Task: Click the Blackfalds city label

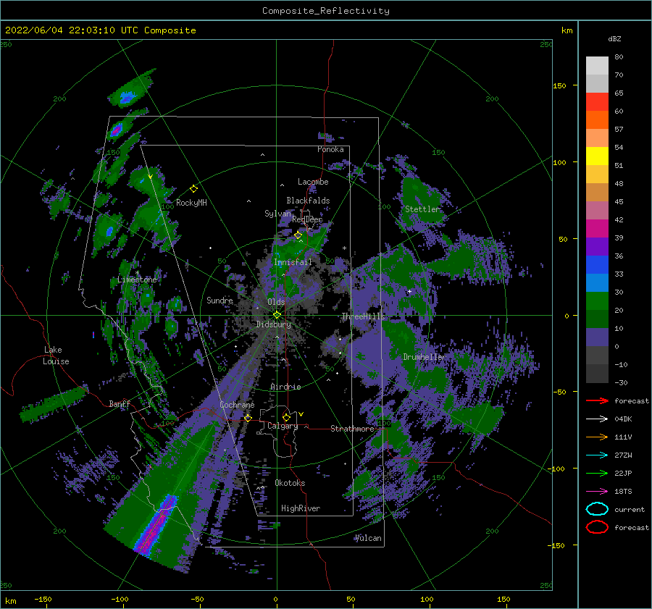Action: tap(308, 201)
